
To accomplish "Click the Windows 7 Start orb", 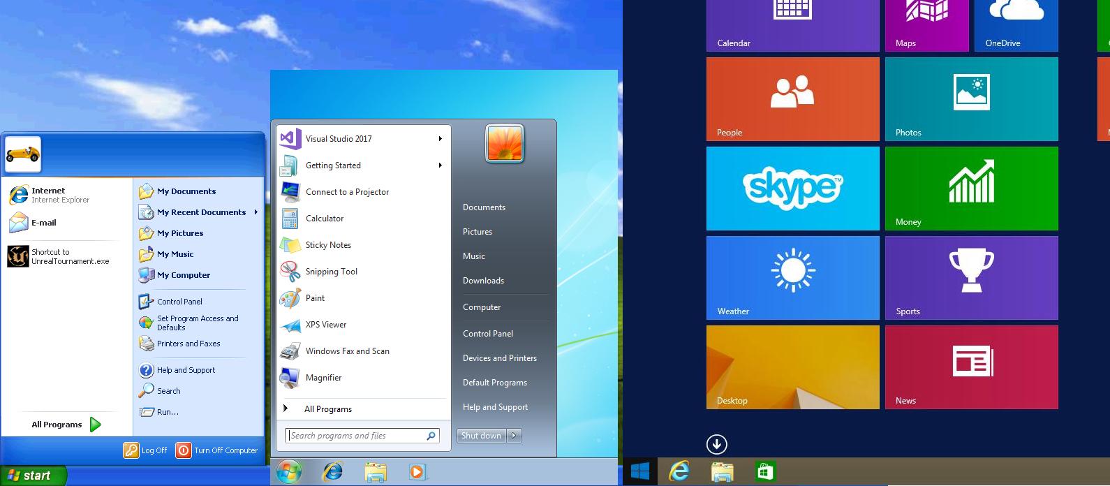I will pyautogui.click(x=288, y=472).
